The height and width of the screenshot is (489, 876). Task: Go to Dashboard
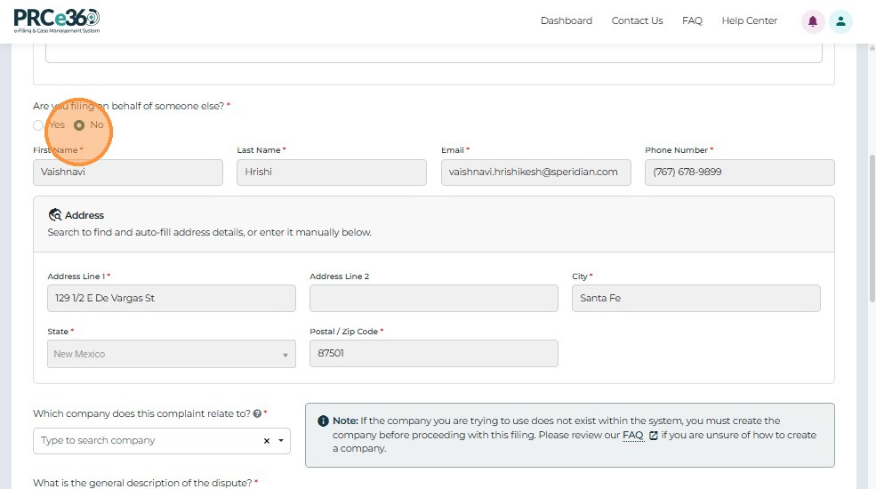566,20
